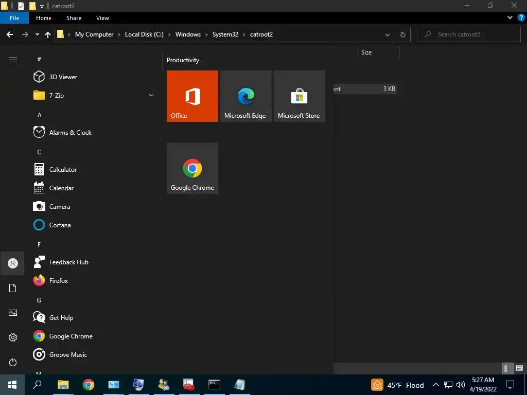527x395 pixels.
Task: Open Explorer Help question mark
Action: pos(521,18)
